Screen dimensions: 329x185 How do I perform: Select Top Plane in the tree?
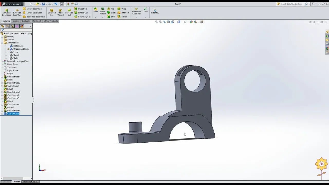[12, 68]
